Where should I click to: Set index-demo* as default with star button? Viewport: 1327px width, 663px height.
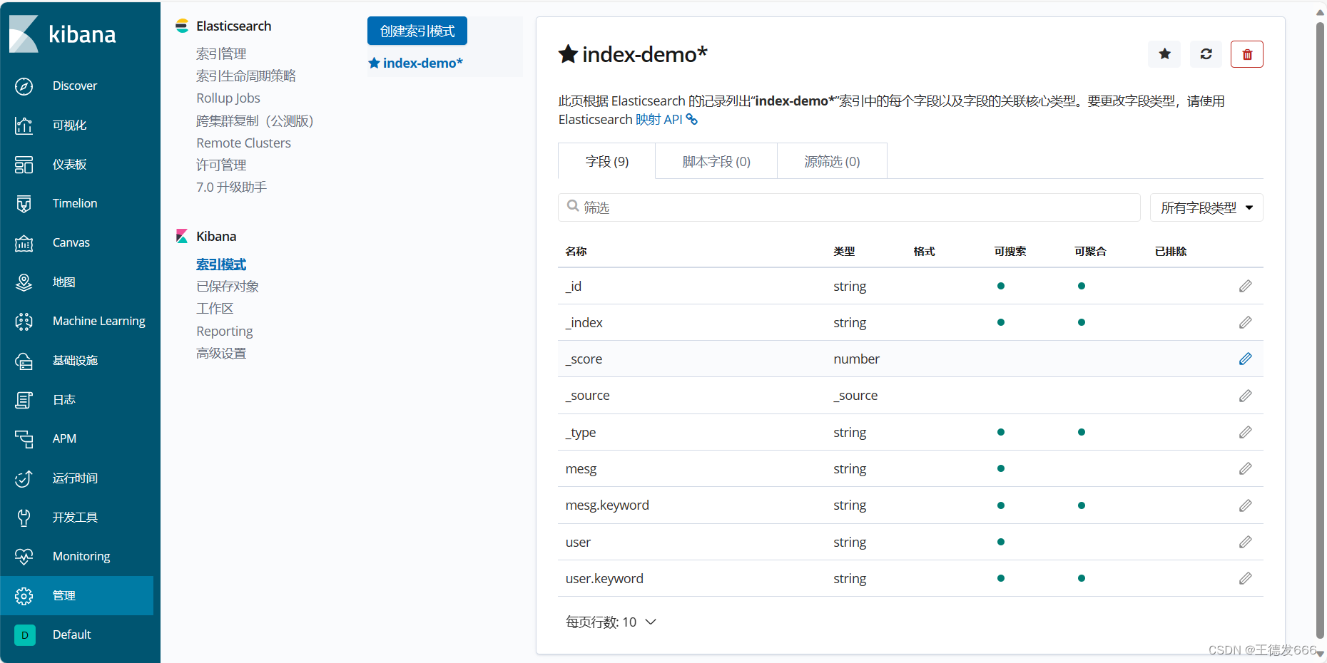(x=1164, y=54)
